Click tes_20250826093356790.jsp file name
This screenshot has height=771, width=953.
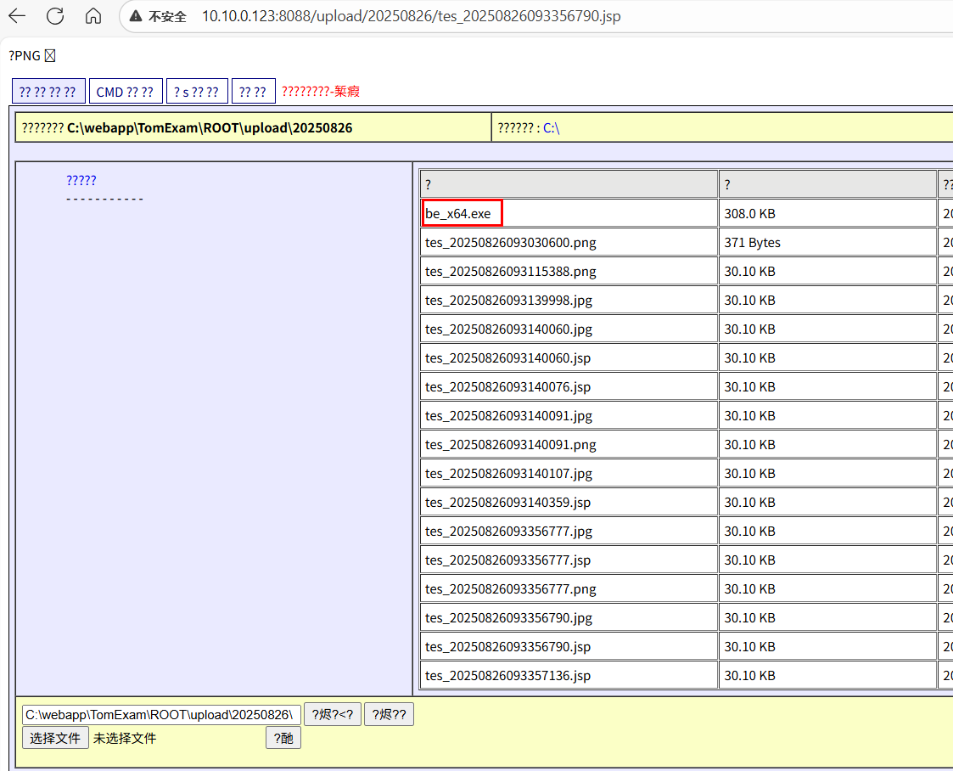click(507, 647)
